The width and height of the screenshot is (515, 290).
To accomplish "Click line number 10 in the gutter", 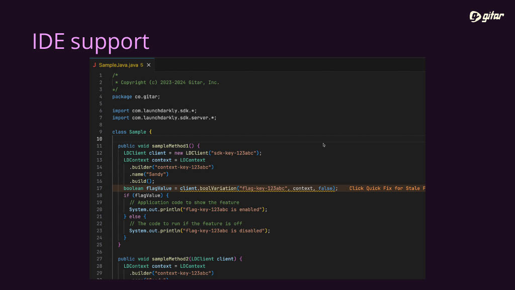I will click(99, 139).
